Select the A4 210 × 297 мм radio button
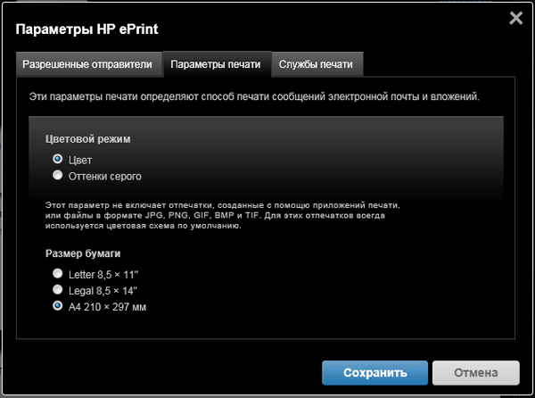This screenshot has height=398, width=535. pyautogui.click(x=58, y=306)
